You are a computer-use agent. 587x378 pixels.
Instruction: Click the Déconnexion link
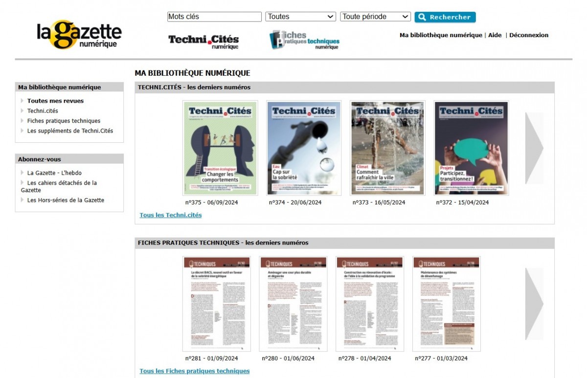tap(529, 35)
